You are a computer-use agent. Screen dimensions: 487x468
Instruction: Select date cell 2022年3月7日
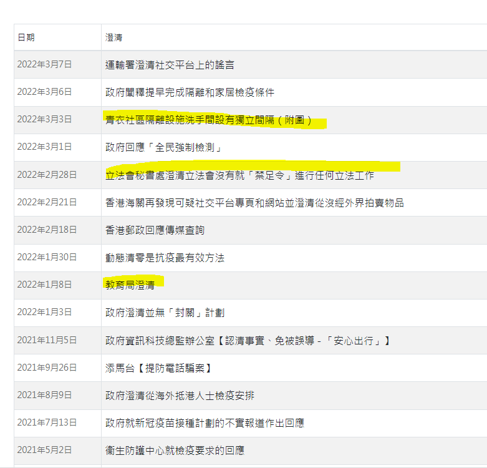57,65
